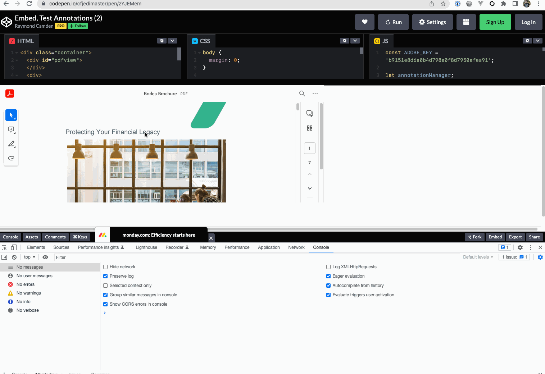Open search in the PDF viewer
The image size is (545, 374).
tap(302, 93)
